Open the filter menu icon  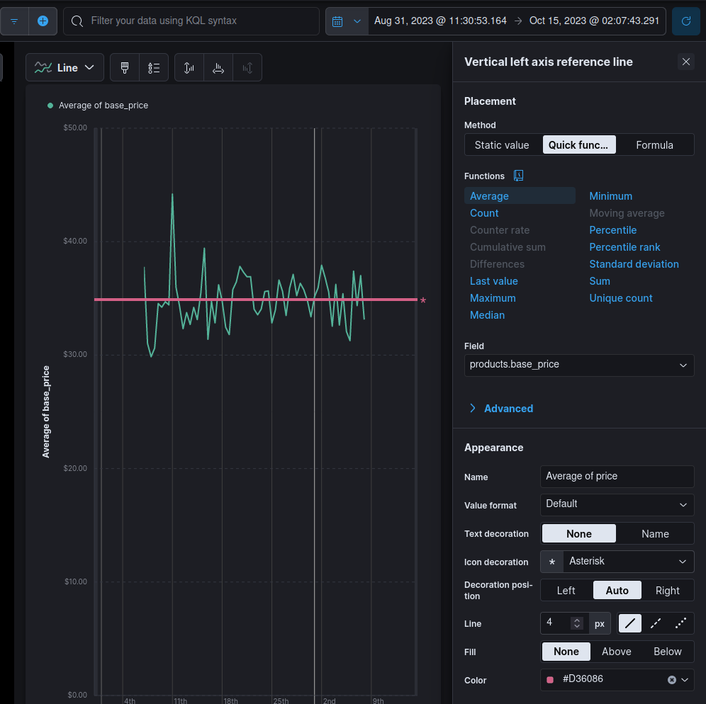14,21
